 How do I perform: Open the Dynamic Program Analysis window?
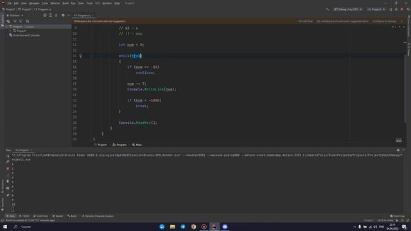(98, 216)
